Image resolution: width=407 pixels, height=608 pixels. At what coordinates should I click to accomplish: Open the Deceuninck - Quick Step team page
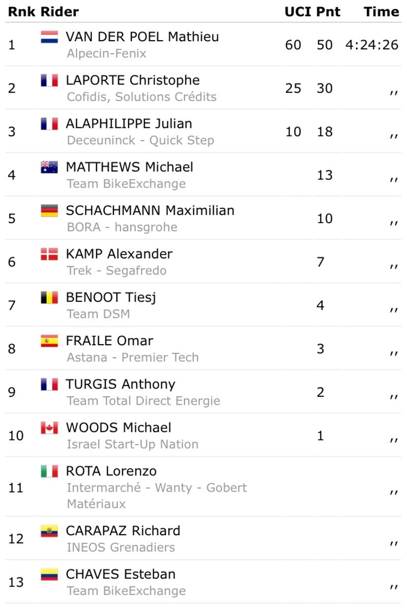(140, 141)
